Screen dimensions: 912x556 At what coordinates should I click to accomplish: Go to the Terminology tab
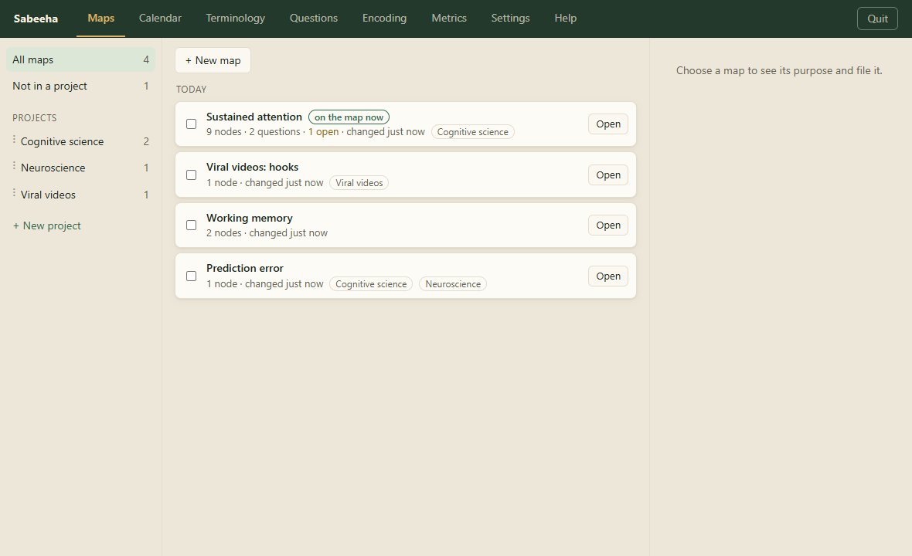click(236, 18)
